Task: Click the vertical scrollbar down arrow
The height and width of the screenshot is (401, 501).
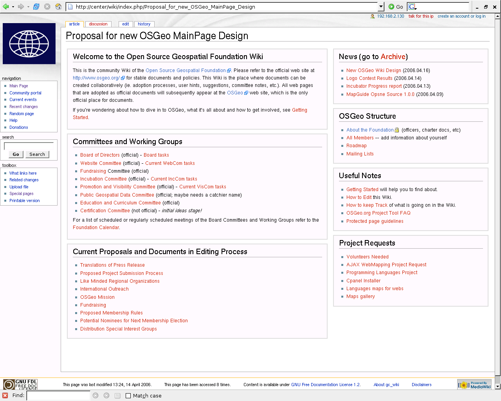Action: (498, 387)
